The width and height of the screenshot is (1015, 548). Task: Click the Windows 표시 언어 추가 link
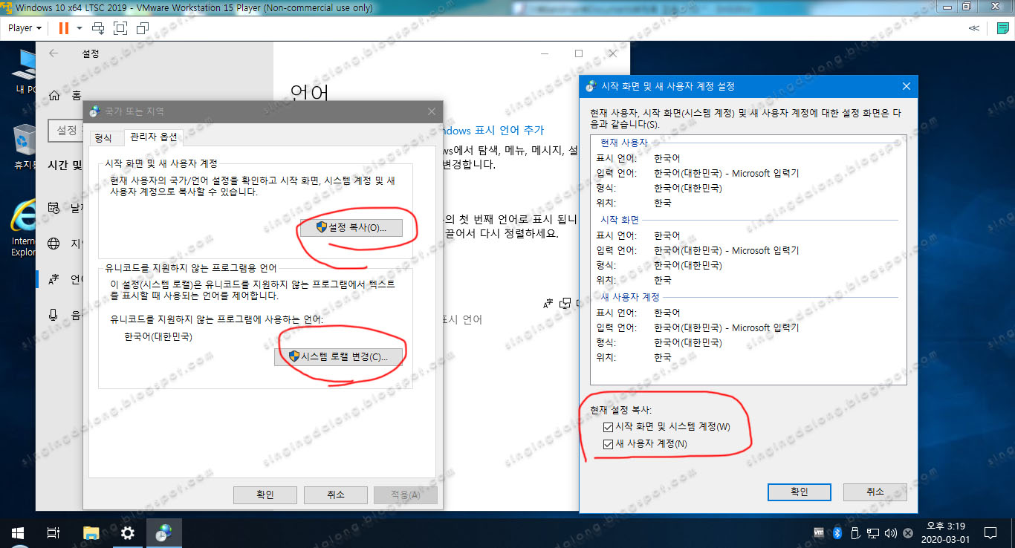[x=493, y=130]
